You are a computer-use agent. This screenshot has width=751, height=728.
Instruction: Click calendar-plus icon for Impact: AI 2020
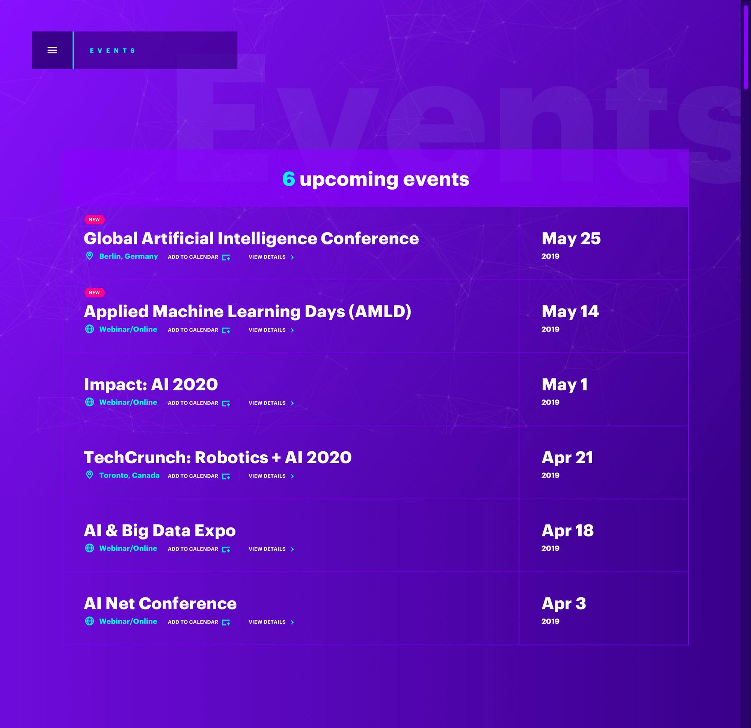click(226, 404)
